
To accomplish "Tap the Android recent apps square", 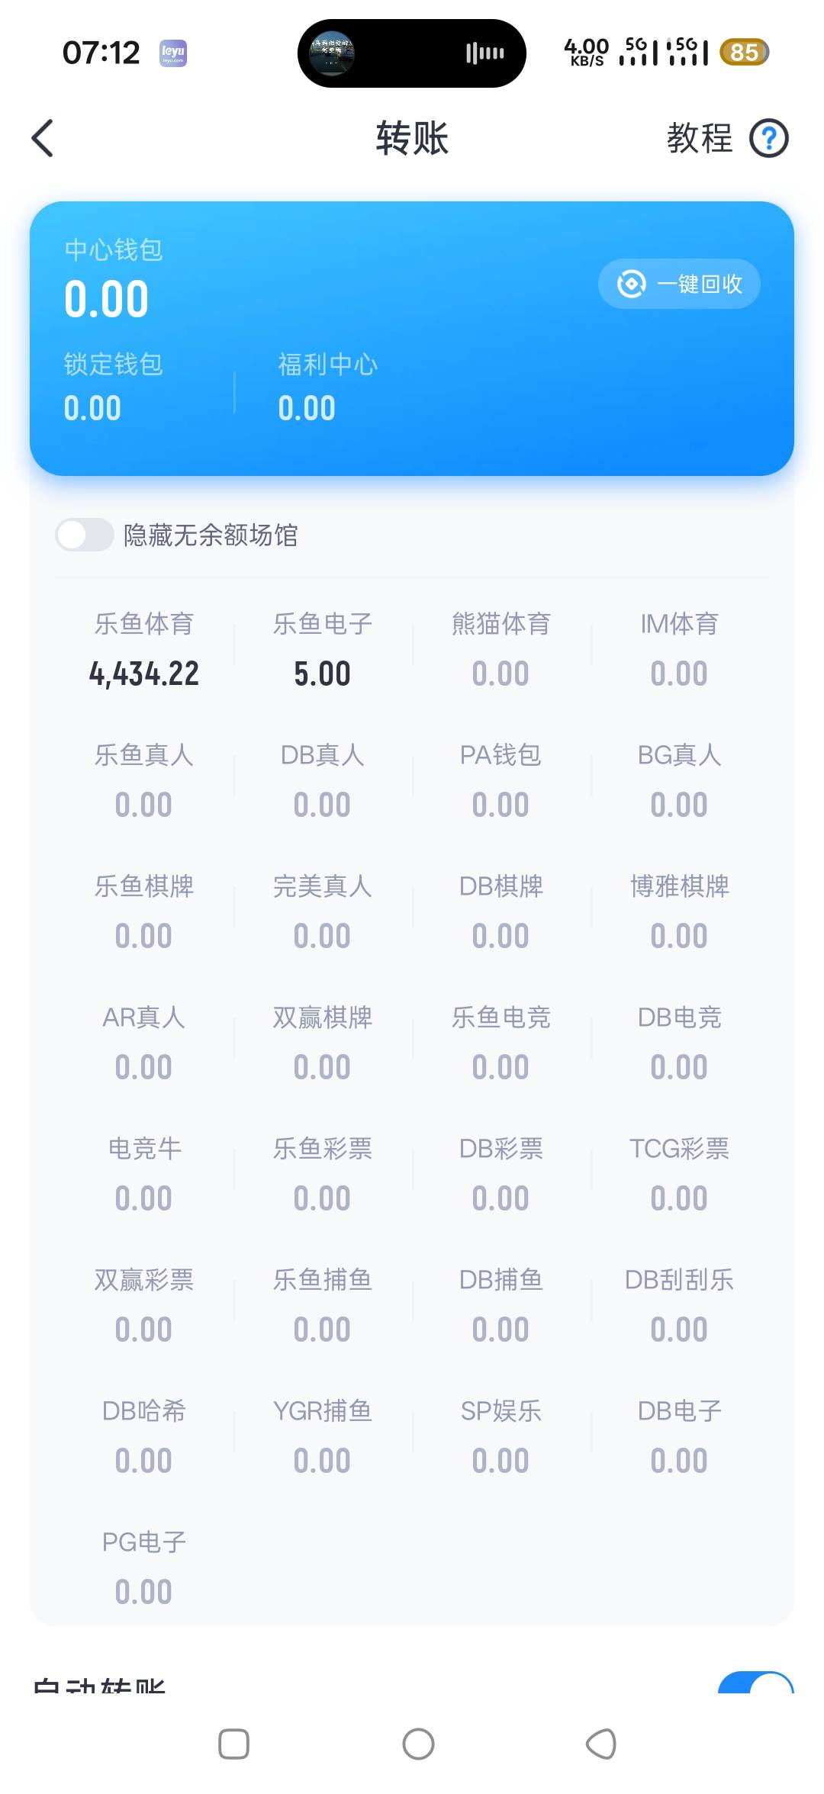I will pos(233,1744).
